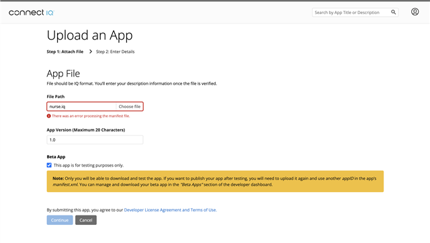
Task: Click the Search by App Title field
Action: pos(351,12)
